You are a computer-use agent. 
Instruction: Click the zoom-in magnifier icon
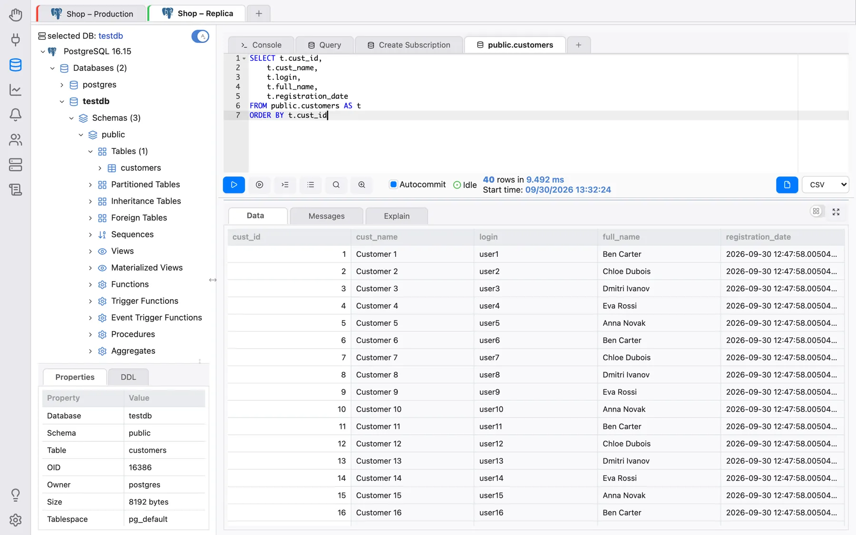coord(362,185)
